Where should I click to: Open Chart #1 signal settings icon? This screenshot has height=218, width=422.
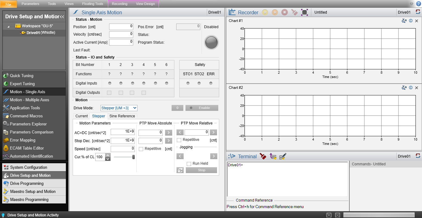click(404, 21)
